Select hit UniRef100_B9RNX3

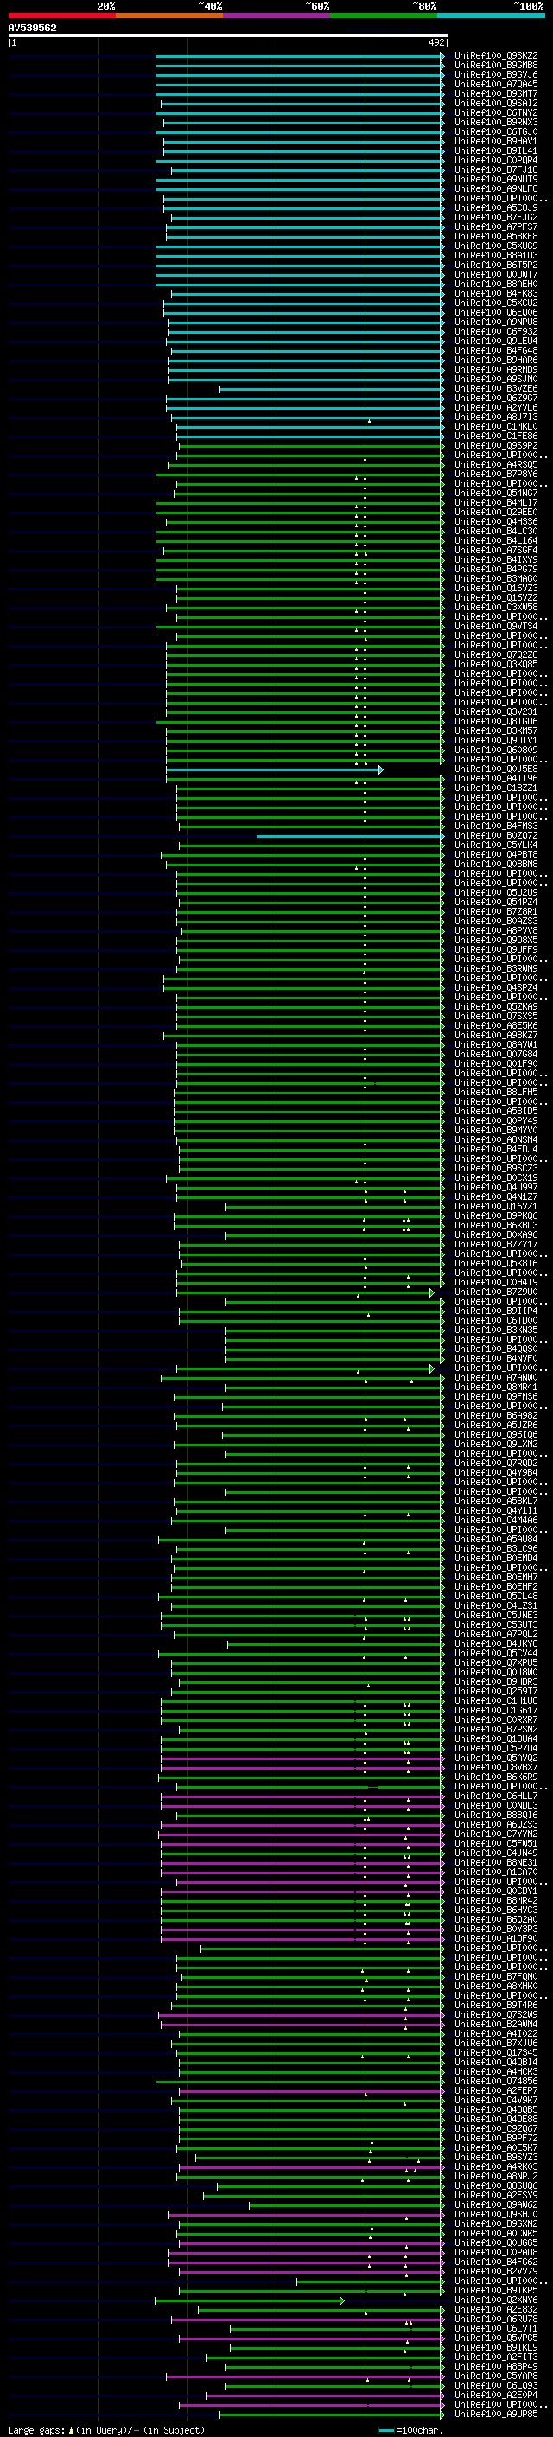pyautogui.click(x=496, y=122)
